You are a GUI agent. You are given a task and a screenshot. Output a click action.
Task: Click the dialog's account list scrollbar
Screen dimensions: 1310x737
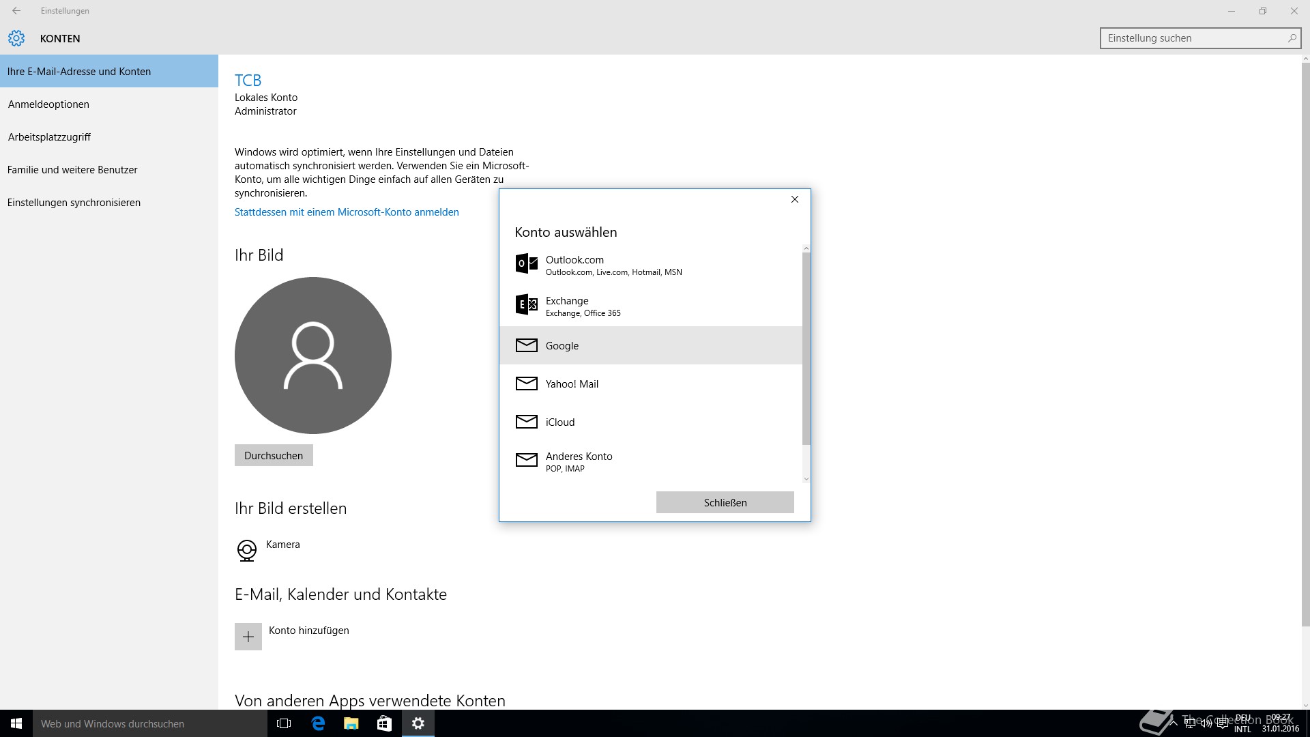806,349
